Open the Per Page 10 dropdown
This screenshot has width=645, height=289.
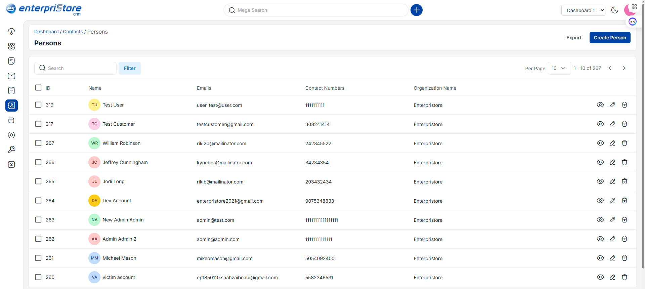(559, 68)
